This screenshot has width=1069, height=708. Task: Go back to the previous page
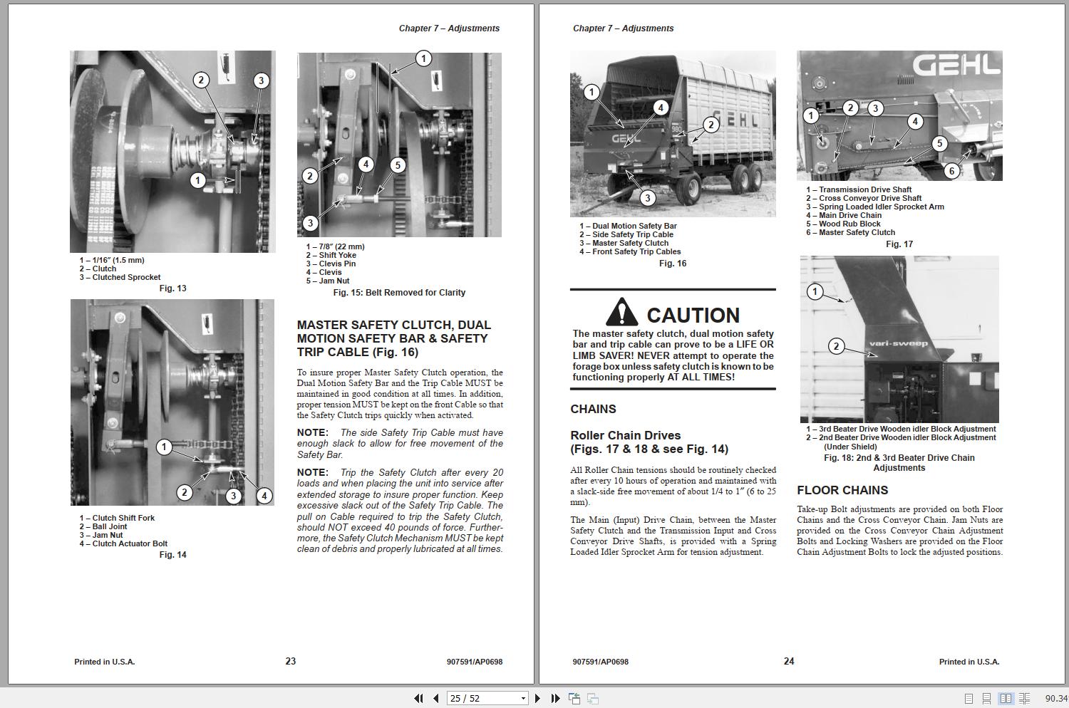435,699
